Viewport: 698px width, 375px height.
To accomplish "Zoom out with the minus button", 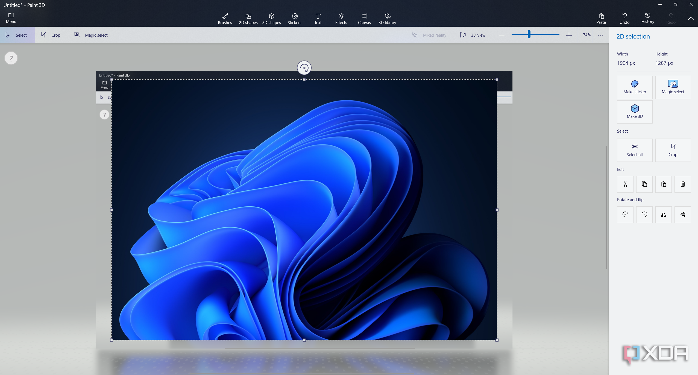I will coord(501,35).
